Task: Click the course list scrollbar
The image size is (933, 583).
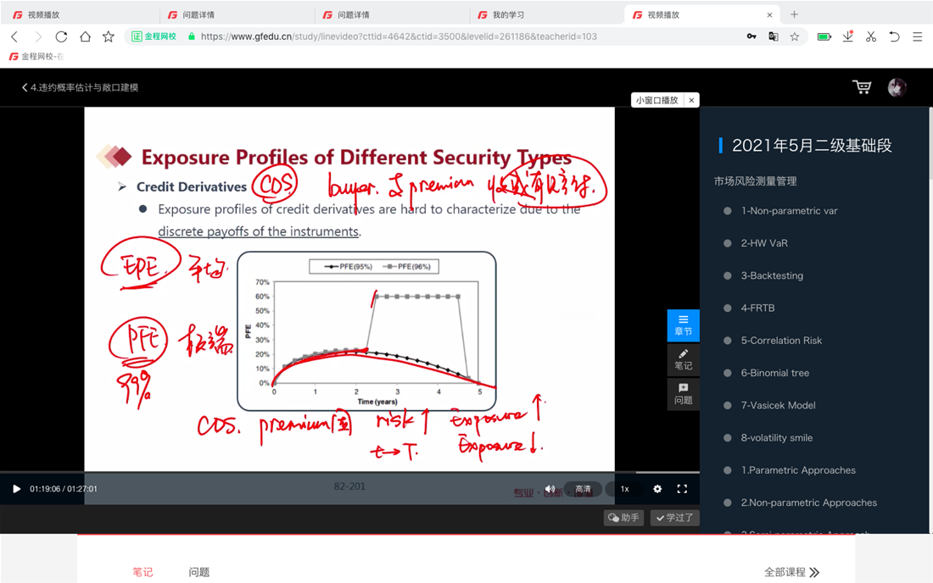Action: tap(930, 319)
